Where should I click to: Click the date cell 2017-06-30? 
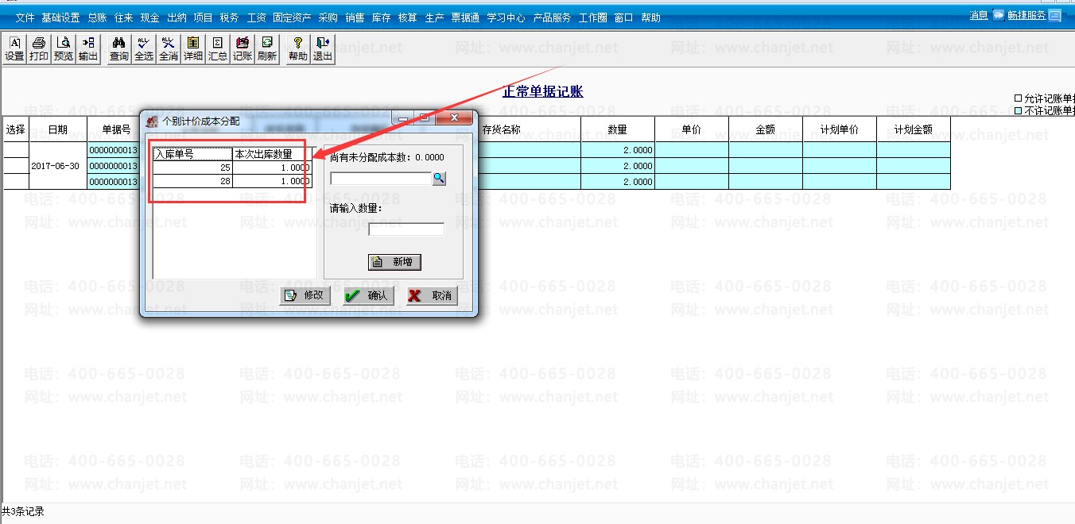point(58,166)
